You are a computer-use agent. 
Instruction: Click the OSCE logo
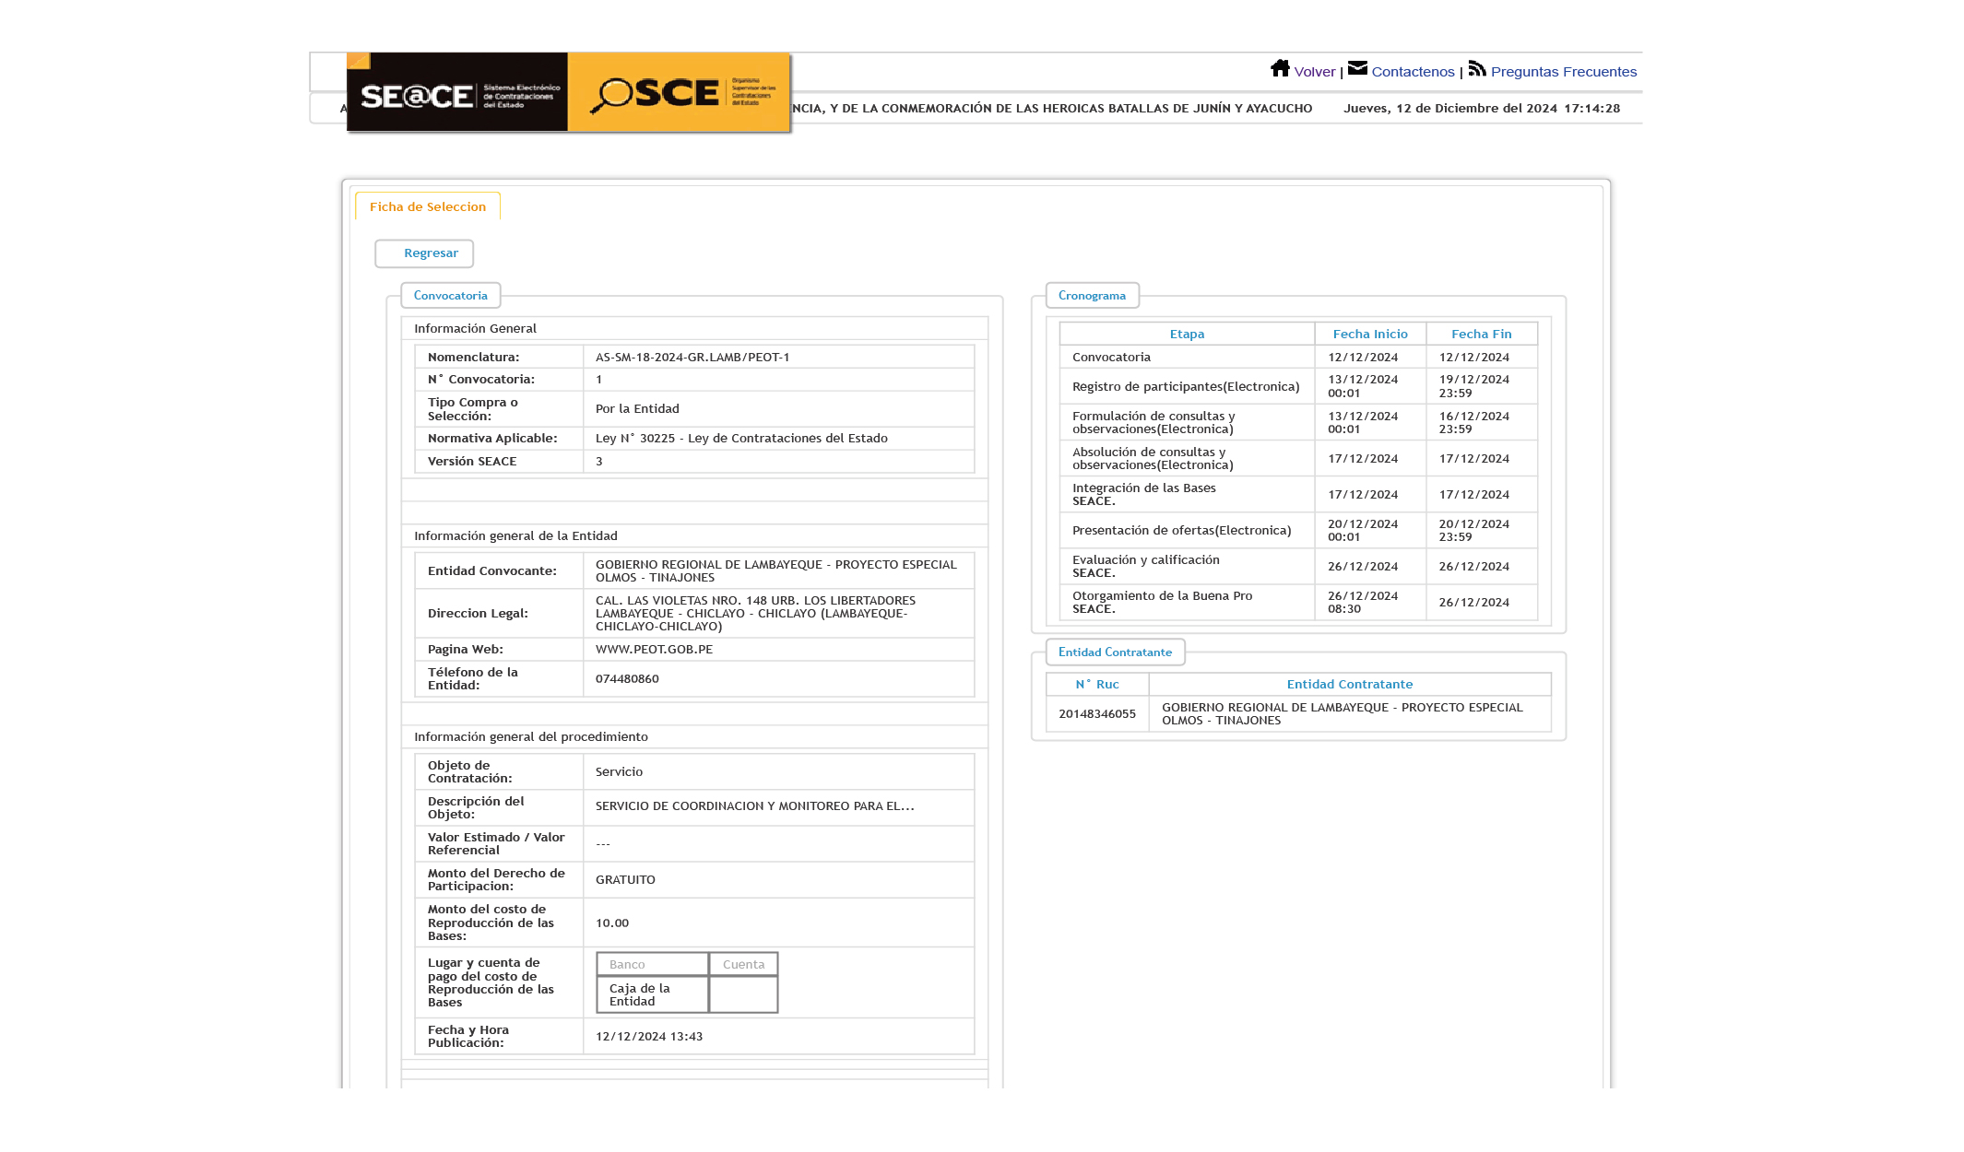680,93
